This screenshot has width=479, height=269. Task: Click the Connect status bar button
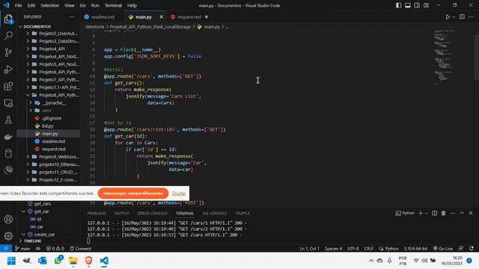80,248
